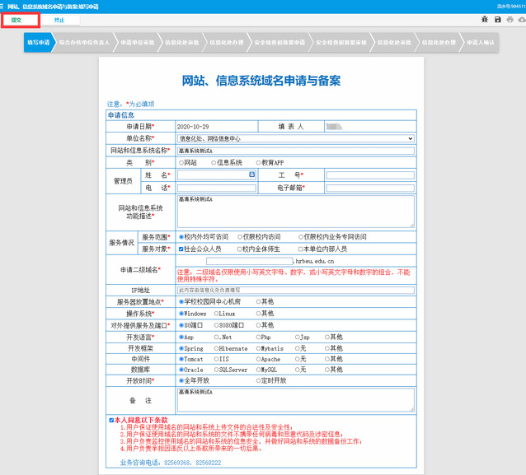
Task: Choose 仅限校内访问 for service scope
Action: coord(241,236)
